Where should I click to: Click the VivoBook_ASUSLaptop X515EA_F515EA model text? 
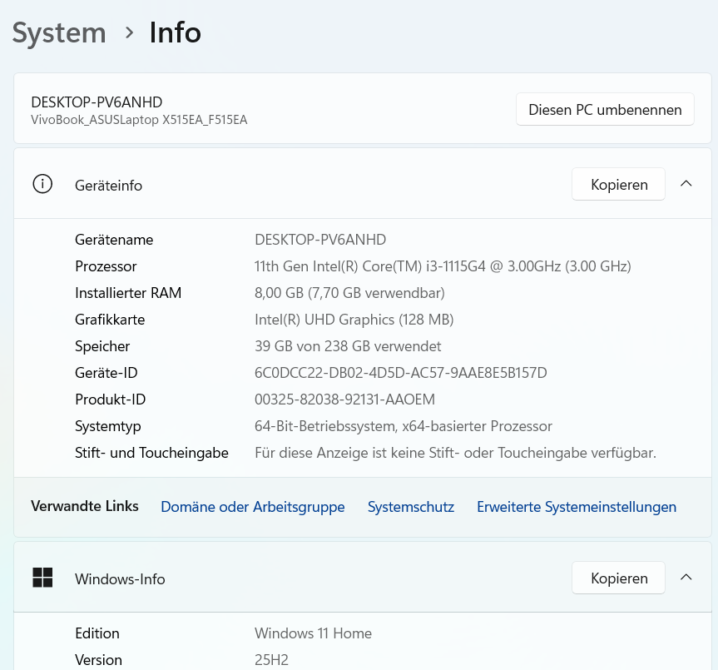tap(139, 120)
